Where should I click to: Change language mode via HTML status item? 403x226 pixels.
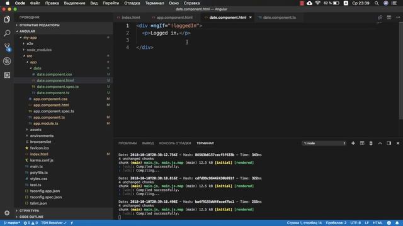(x=378, y=223)
